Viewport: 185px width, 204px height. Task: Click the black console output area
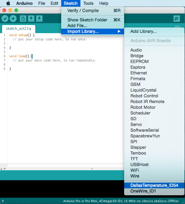coord(62,189)
